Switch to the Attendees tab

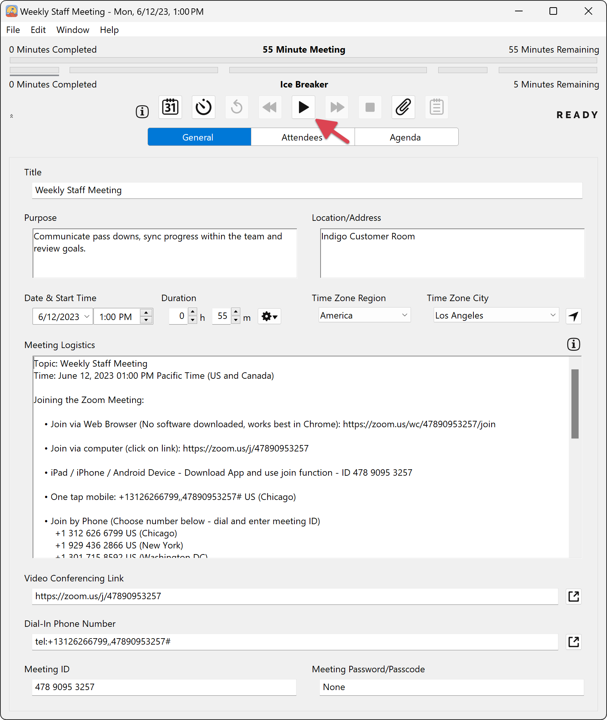pos(302,137)
